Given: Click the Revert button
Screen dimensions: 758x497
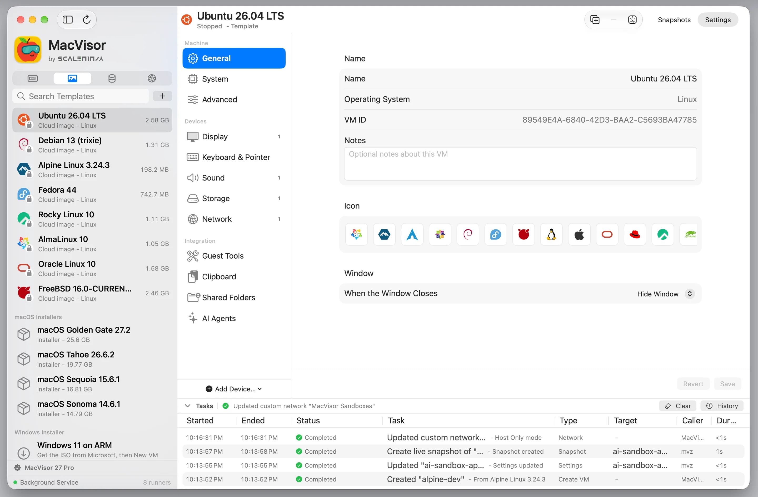Looking at the screenshot, I should [693, 384].
